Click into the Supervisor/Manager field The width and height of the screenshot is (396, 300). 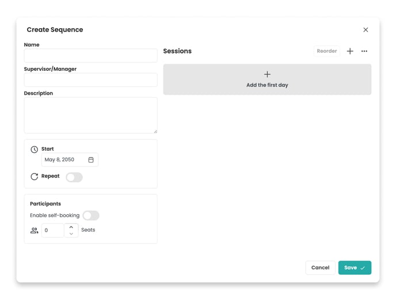coord(91,80)
